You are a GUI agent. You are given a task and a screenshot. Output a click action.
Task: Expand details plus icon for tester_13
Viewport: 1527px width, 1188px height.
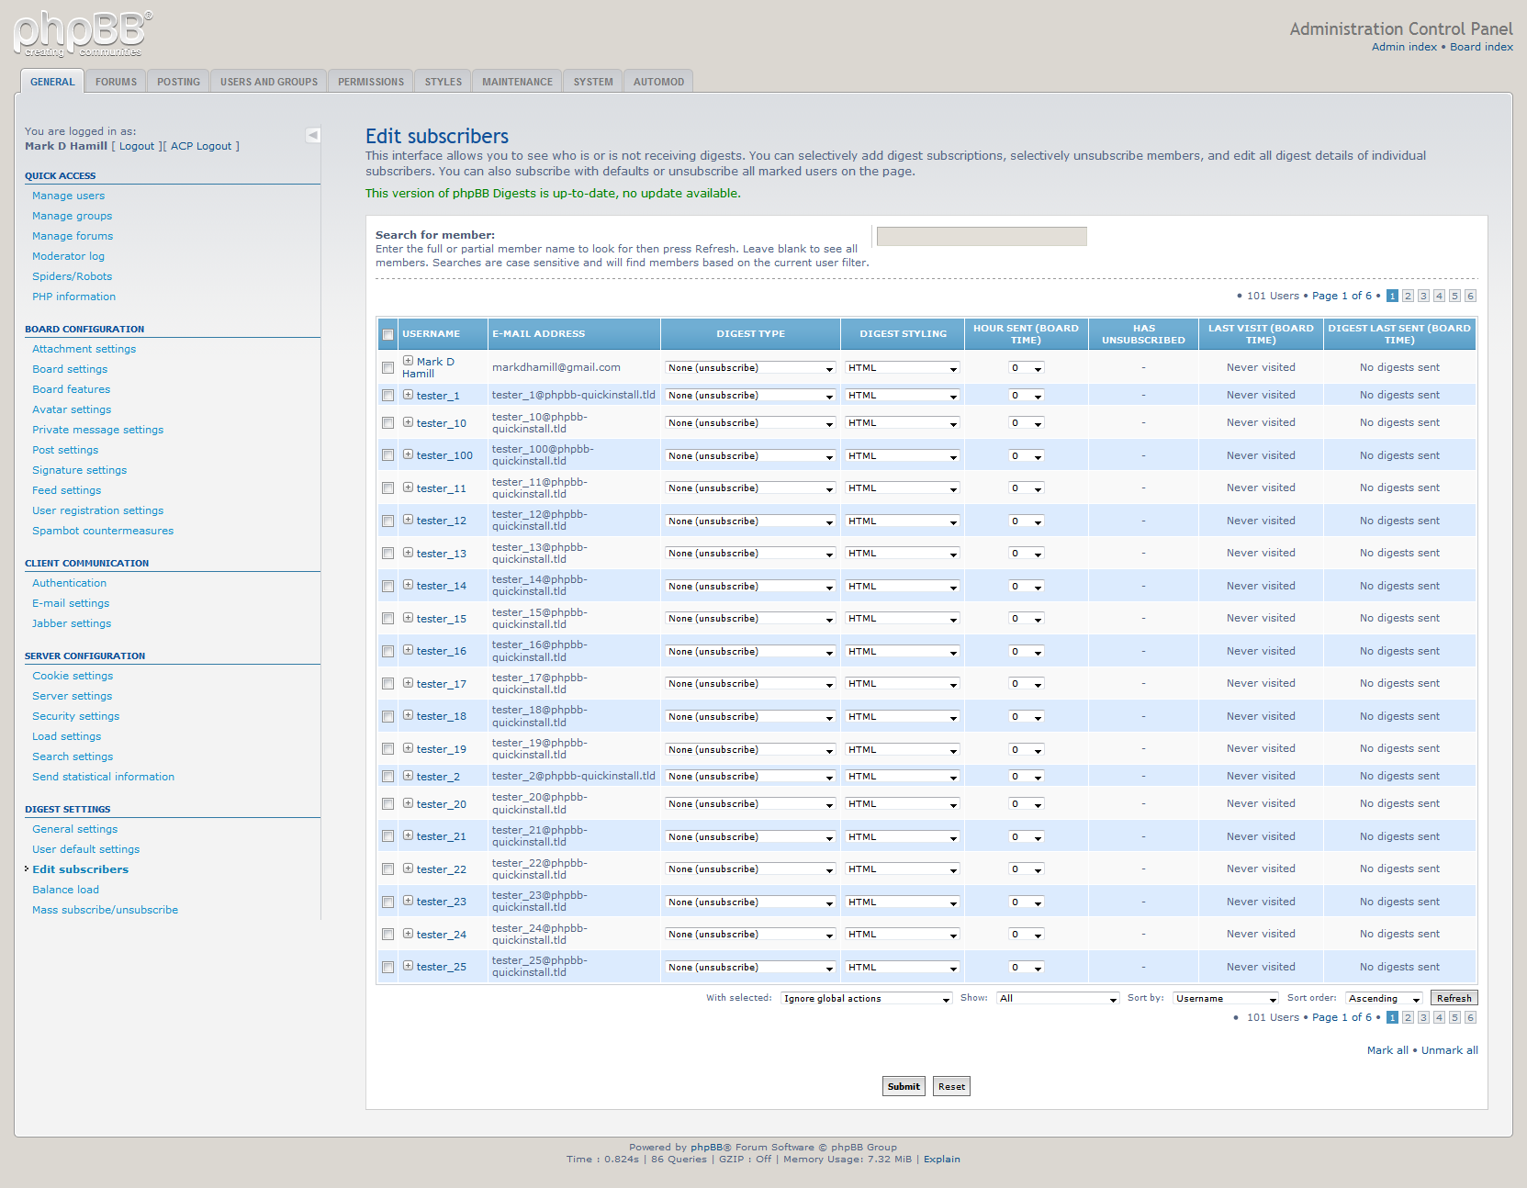coord(408,553)
